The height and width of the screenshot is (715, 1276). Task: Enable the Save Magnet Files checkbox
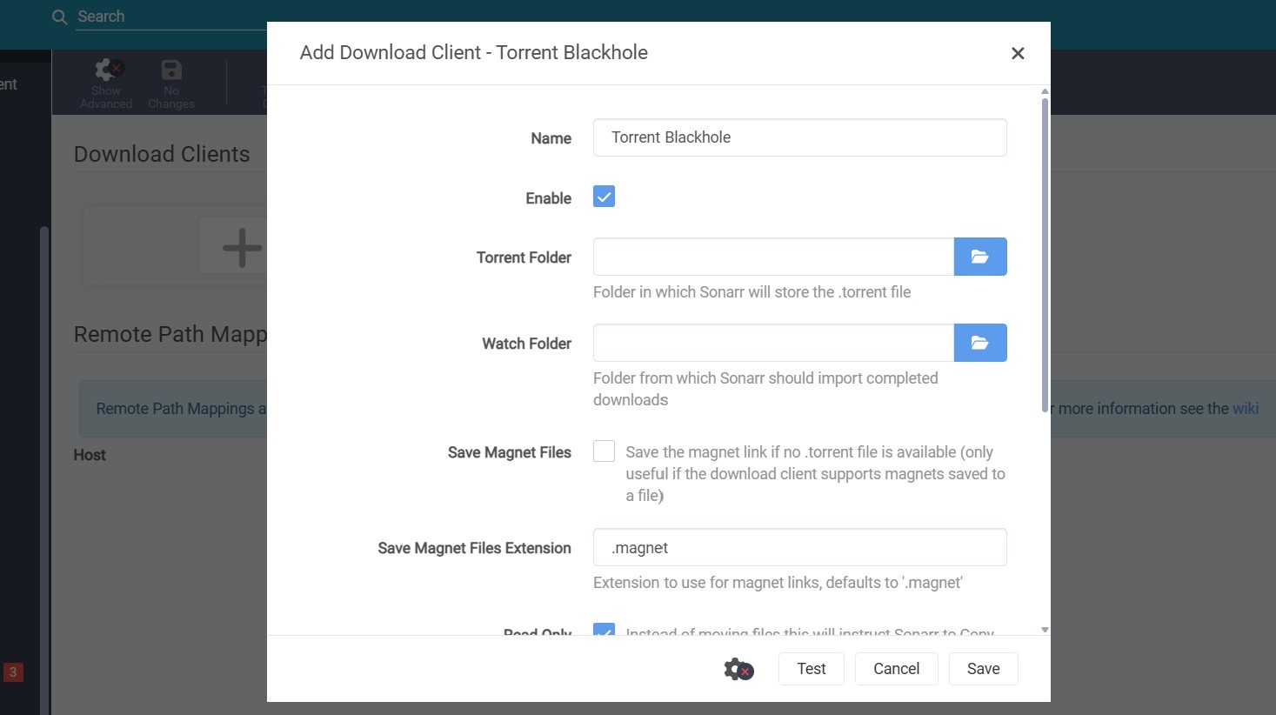click(604, 451)
